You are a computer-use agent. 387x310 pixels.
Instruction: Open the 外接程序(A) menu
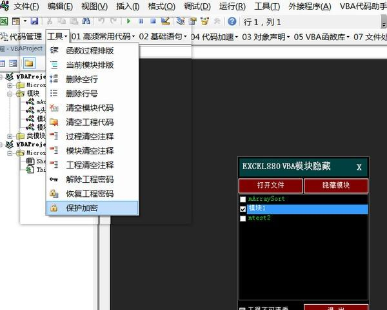[310, 6]
